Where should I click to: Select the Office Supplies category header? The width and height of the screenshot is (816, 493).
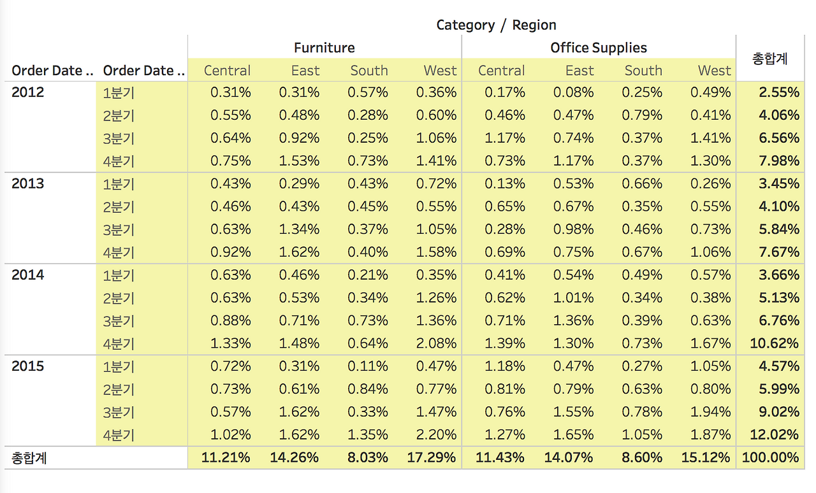click(599, 48)
